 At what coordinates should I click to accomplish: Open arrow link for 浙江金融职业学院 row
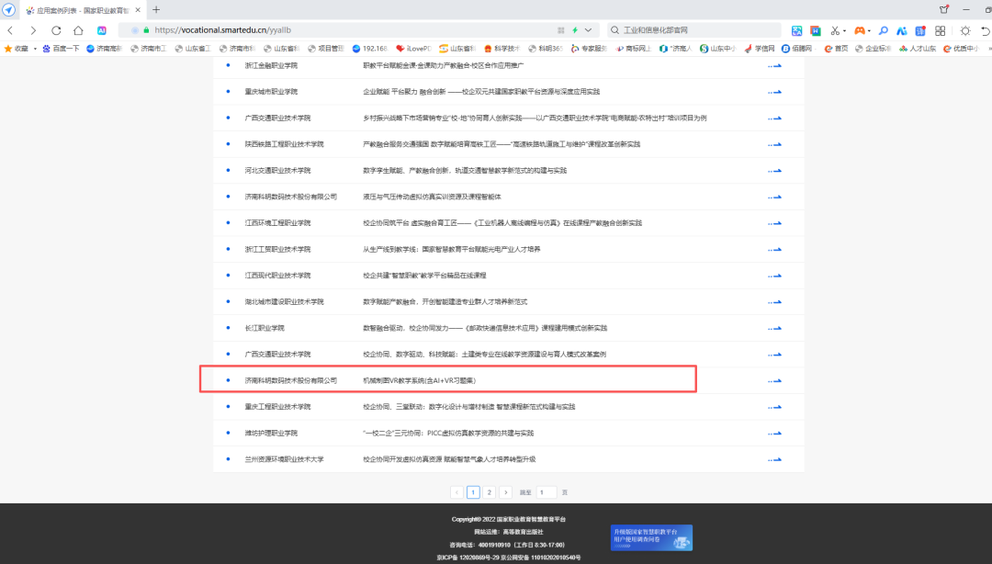click(775, 66)
